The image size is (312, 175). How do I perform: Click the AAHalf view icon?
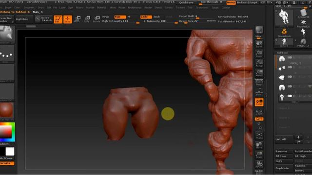pos(259,73)
